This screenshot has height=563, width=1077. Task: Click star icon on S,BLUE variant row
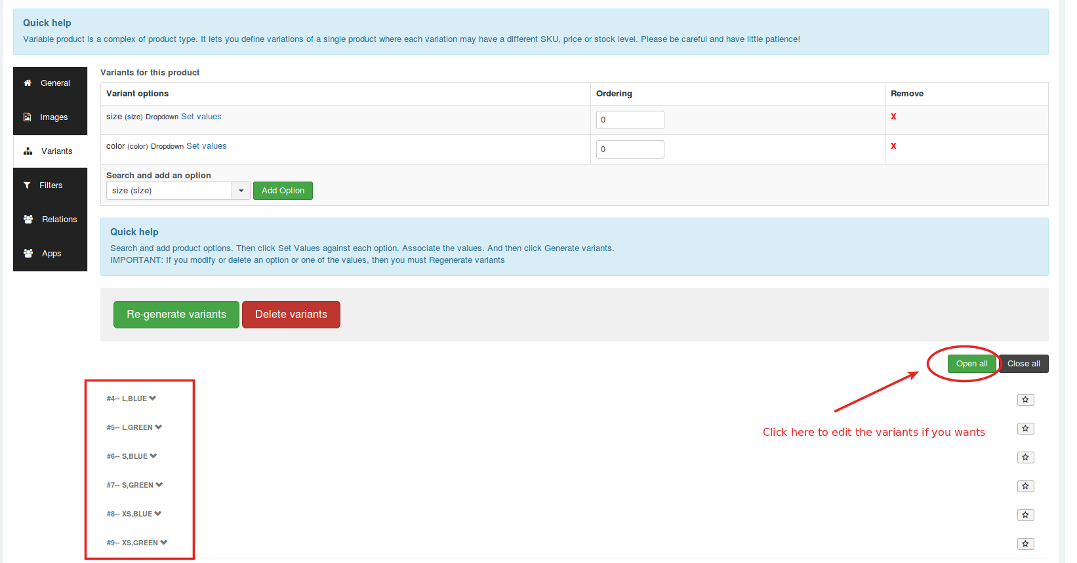(x=1025, y=457)
